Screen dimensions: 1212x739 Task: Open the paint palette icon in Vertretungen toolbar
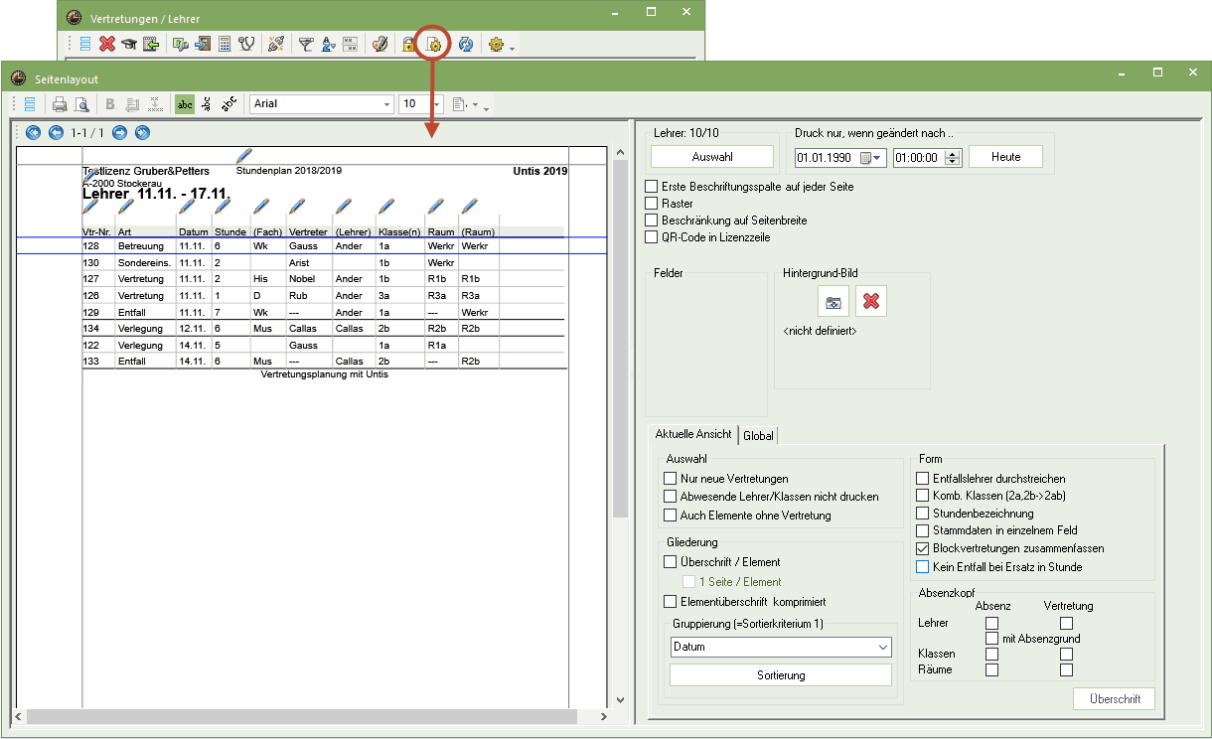click(x=379, y=44)
